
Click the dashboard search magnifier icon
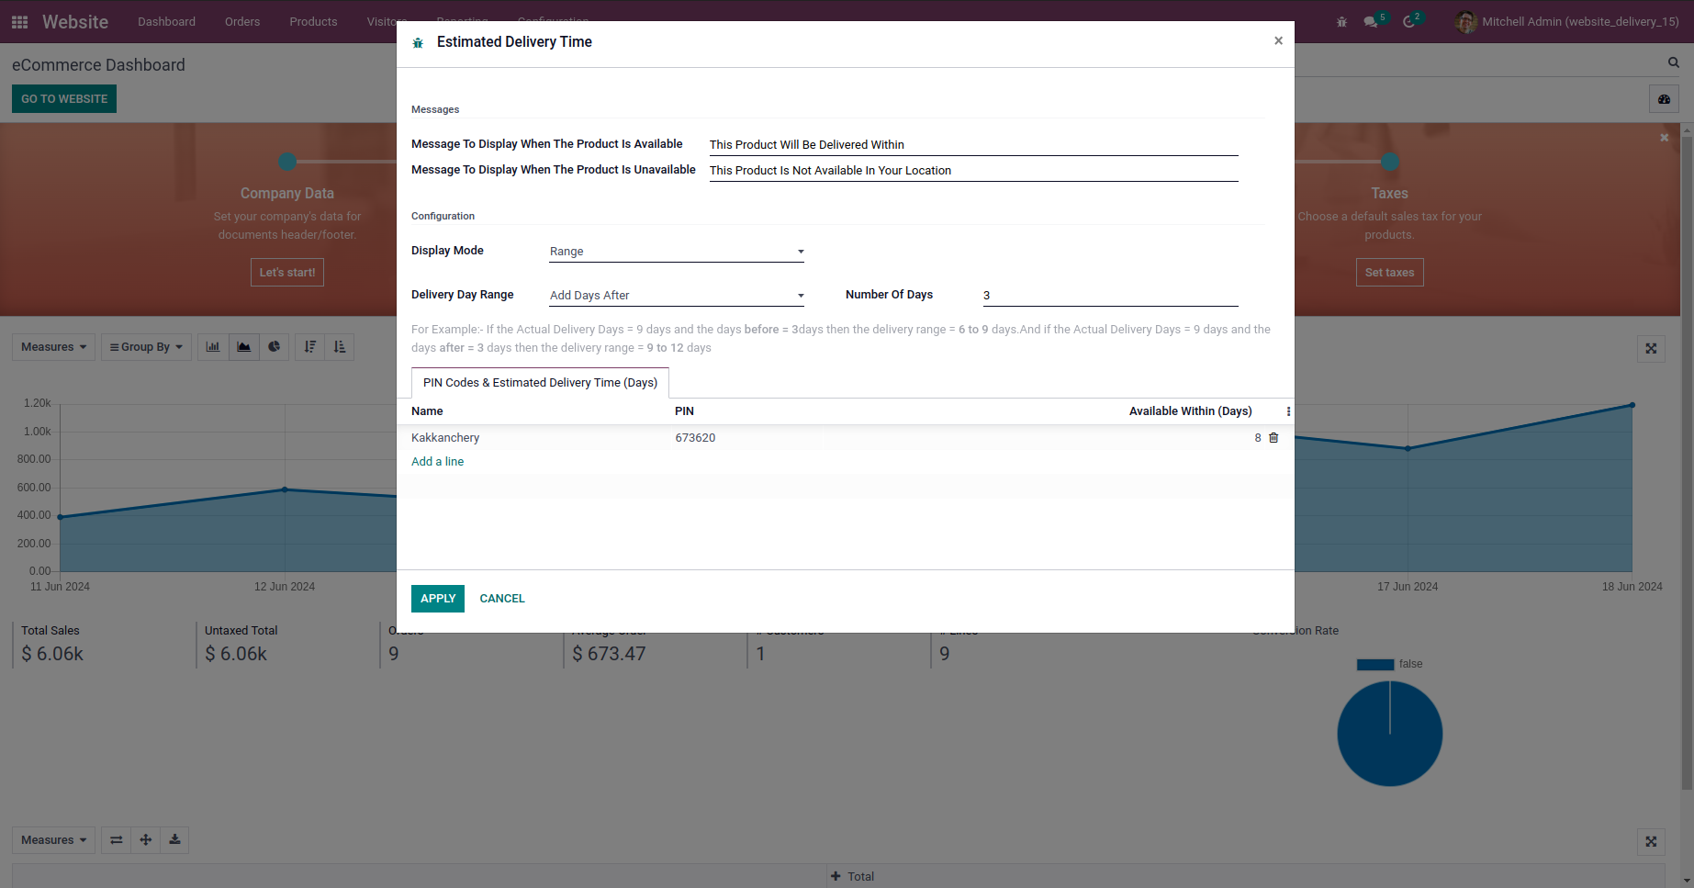1673,62
